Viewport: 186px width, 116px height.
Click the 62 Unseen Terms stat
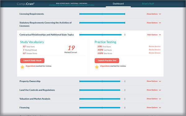[30, 53]
